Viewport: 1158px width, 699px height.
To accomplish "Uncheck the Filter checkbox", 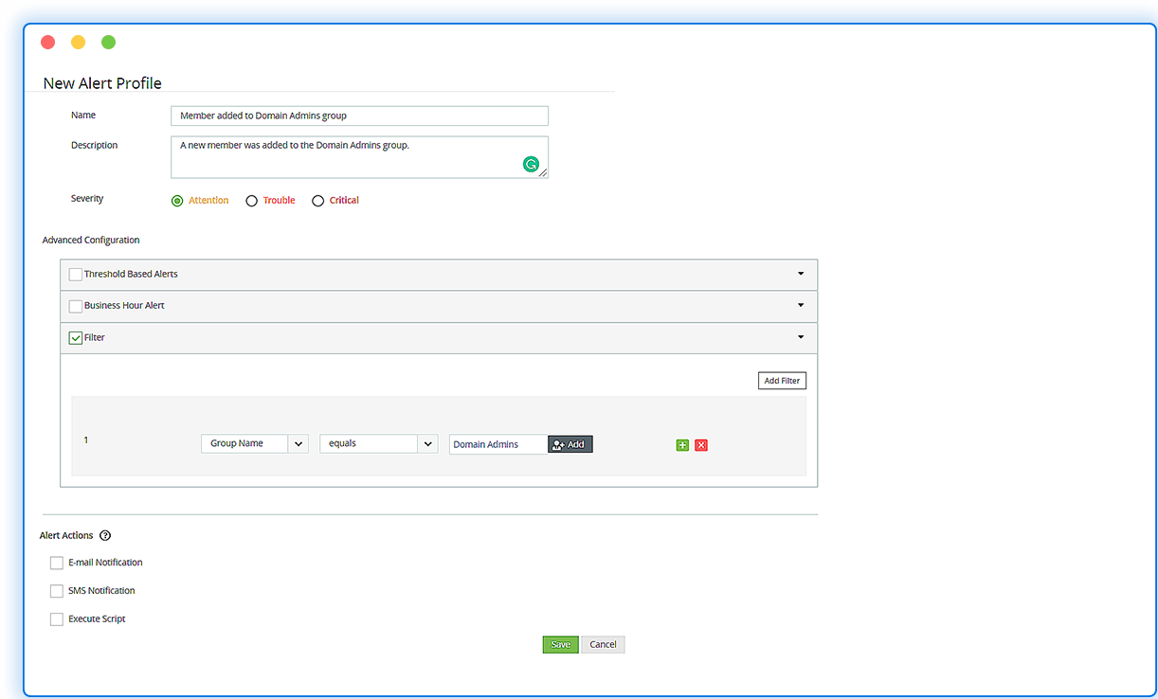I will pos(75,337).
